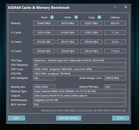The height and width of the screenshot is (130, 139).
Task: Click the L3 Cache Latency value
Action: point(115,51)
